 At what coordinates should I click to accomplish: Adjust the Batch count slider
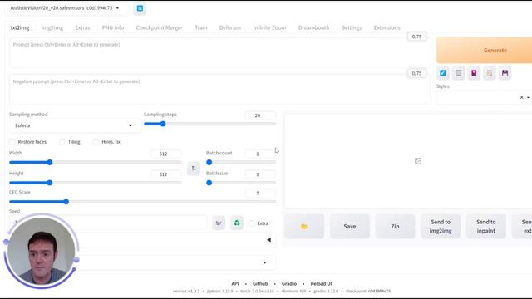(x=241, y=163)
